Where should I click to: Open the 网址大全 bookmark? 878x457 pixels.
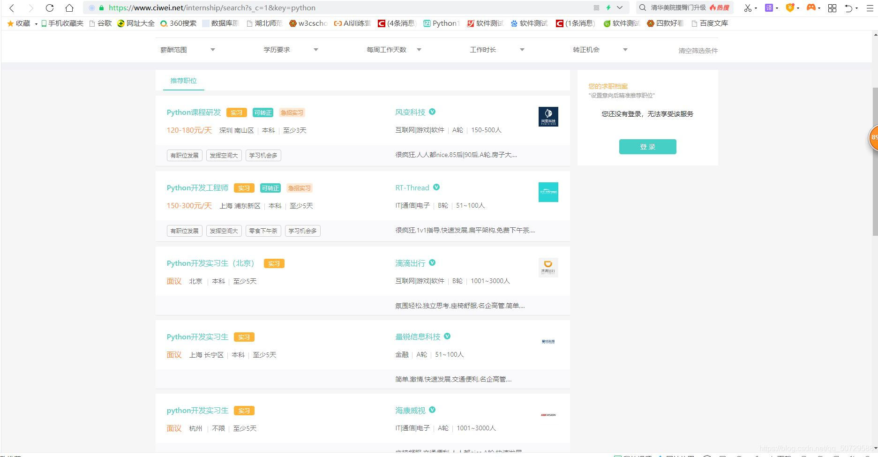pos(136,23)
